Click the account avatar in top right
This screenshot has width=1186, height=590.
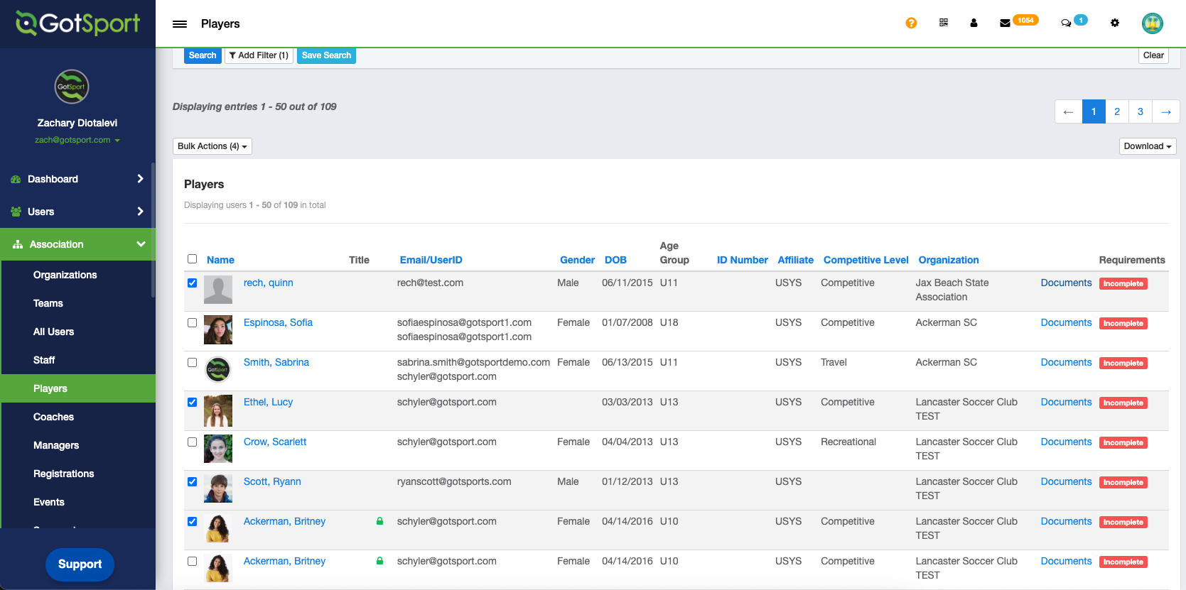(1152, 23)
